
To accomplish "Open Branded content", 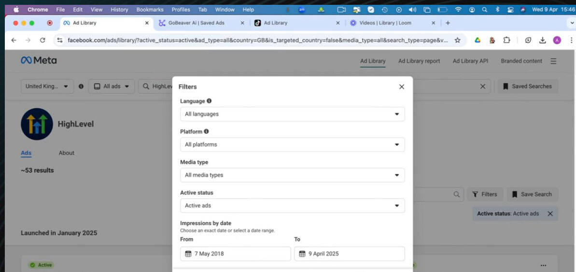I will pos(521,61).
